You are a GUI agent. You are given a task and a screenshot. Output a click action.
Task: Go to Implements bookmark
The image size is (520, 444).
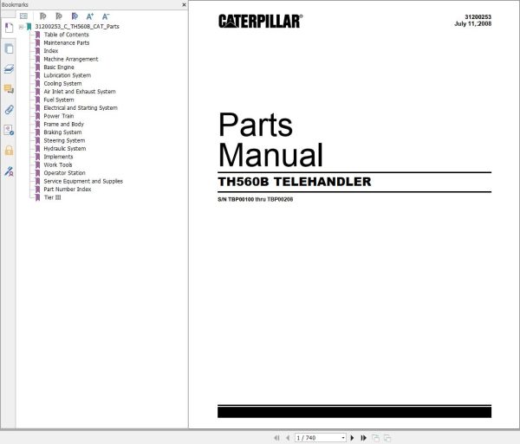pos(58,157)
